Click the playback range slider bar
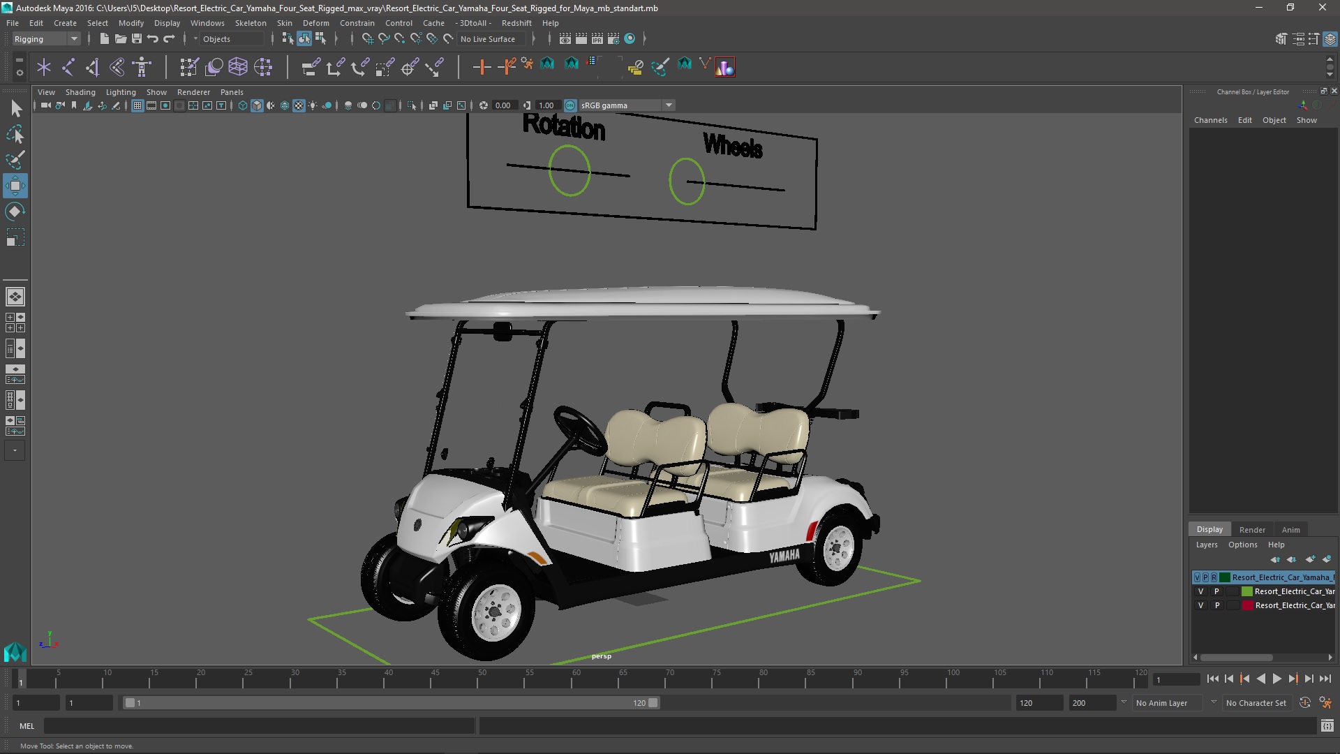 tap(391, 703)
